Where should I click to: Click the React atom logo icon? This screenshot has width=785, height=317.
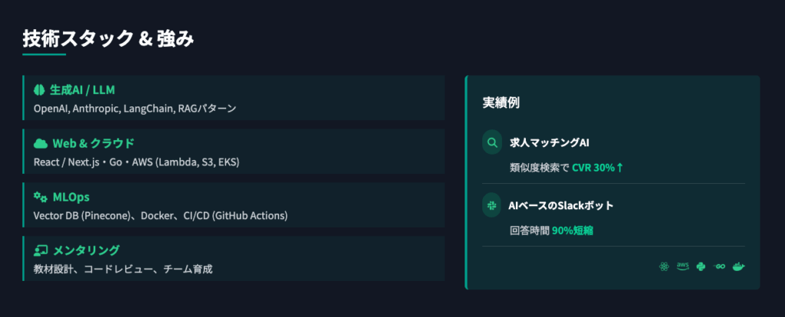[664, 267]
